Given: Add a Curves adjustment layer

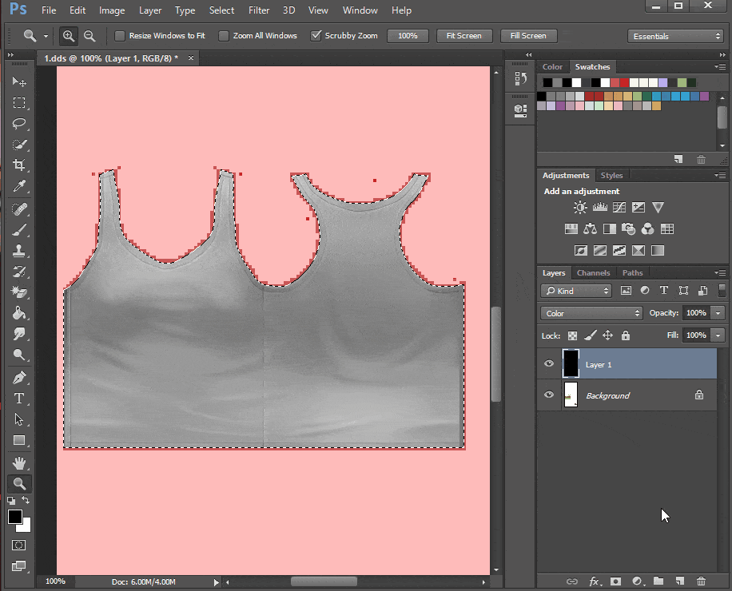Looking at the screenshot, I should coord(619,207).
